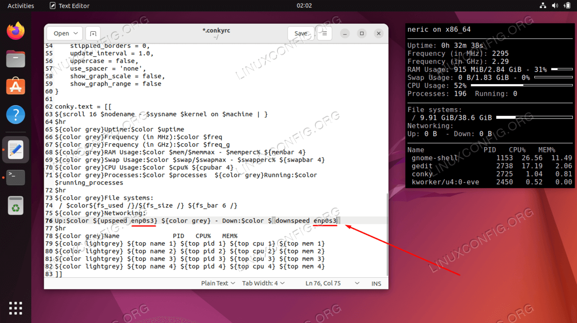Image resolution: width=577 pixels, height=323 pixels.
Task: Click '${fs_bar 6 /}' on line 74
Action: 213,205
